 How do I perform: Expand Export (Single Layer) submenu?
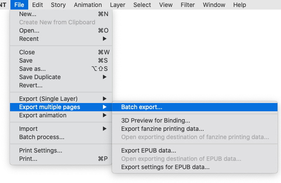[x=48, y=99]
